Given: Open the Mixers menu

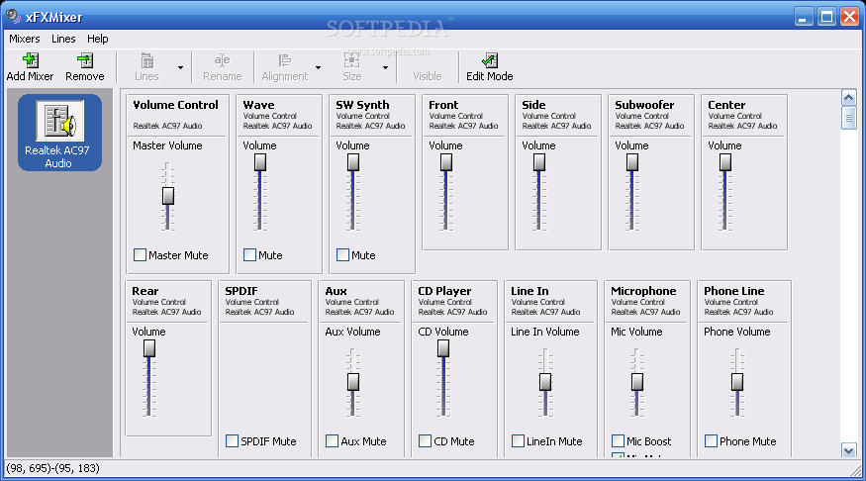Looking at the screenshot, I should pos(25,39).
